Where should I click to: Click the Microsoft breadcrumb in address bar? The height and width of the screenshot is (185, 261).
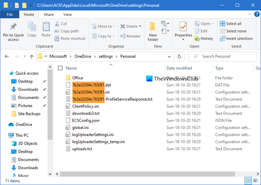[58, 56]
